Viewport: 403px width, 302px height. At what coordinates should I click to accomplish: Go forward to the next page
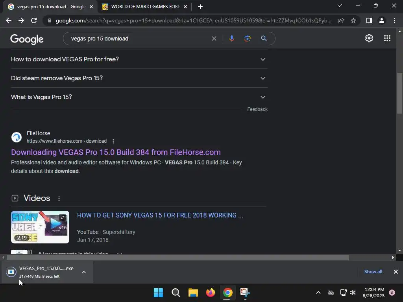[21, 20]
